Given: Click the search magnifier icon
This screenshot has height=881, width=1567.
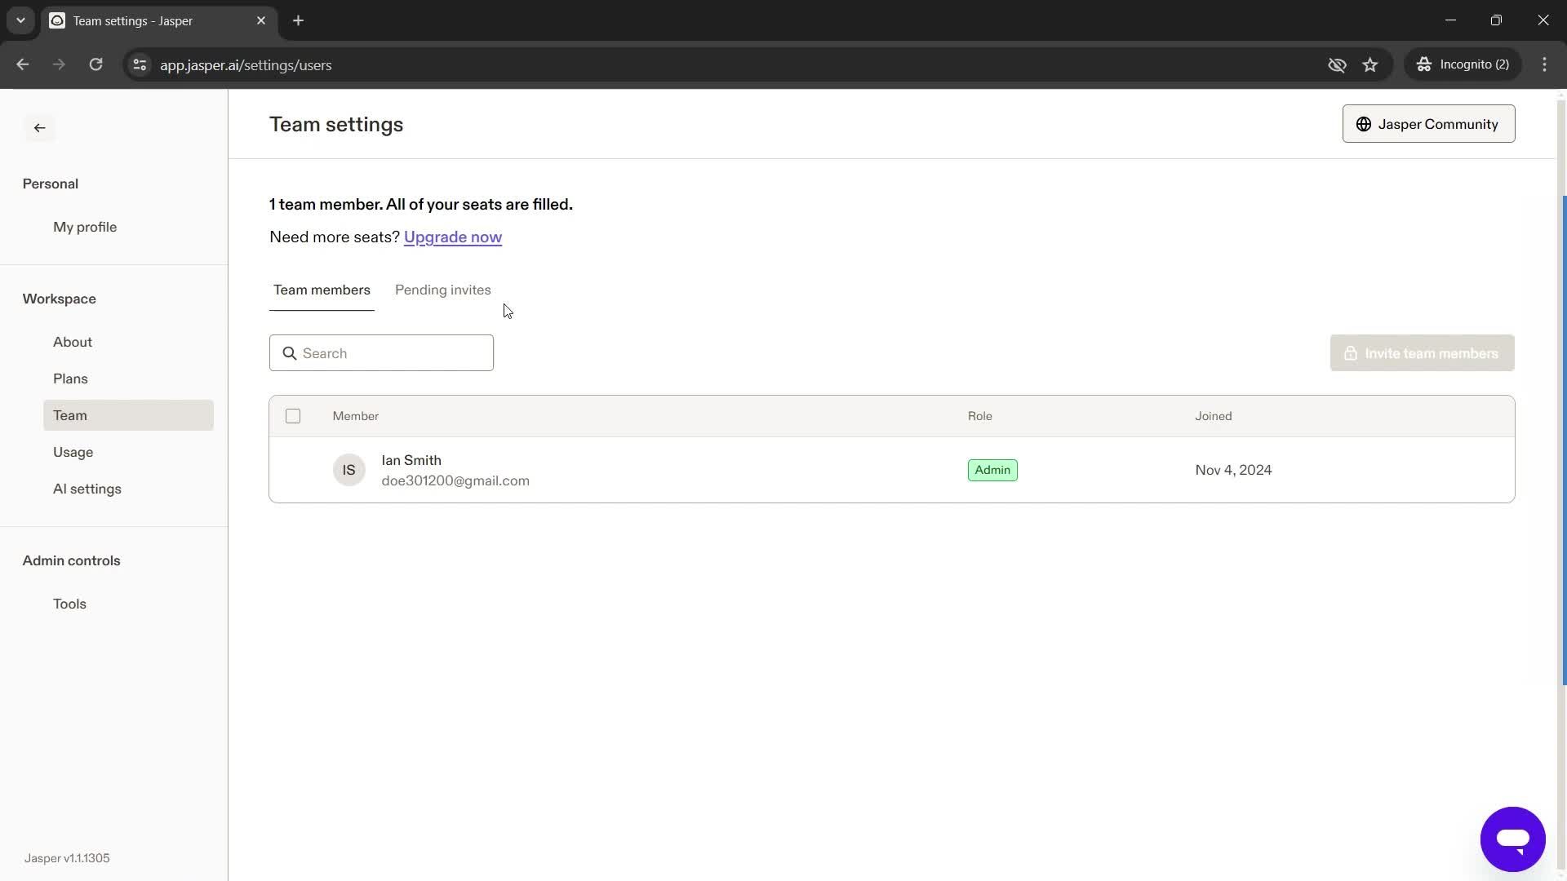Looking at the screenshot, I should (x=288, y=353).
